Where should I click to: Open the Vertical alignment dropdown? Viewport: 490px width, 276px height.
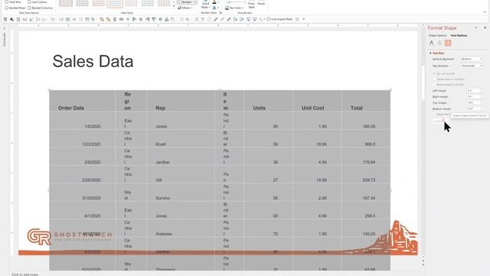coord(472,59)
